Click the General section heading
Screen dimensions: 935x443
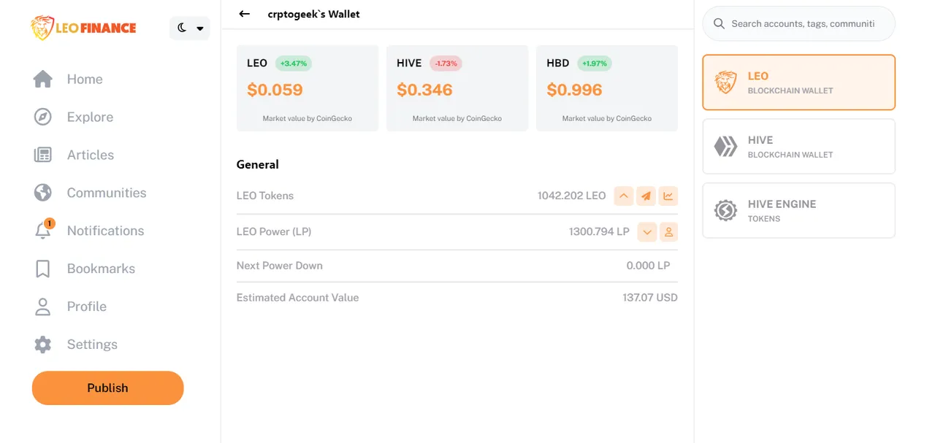pos(258,164)
